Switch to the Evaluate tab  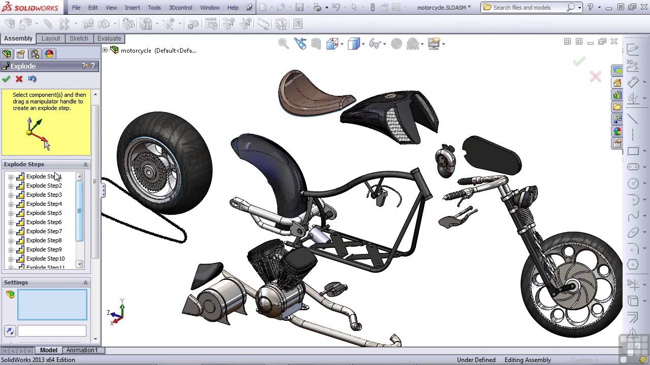pyautogui.click(x=109, y=39)
